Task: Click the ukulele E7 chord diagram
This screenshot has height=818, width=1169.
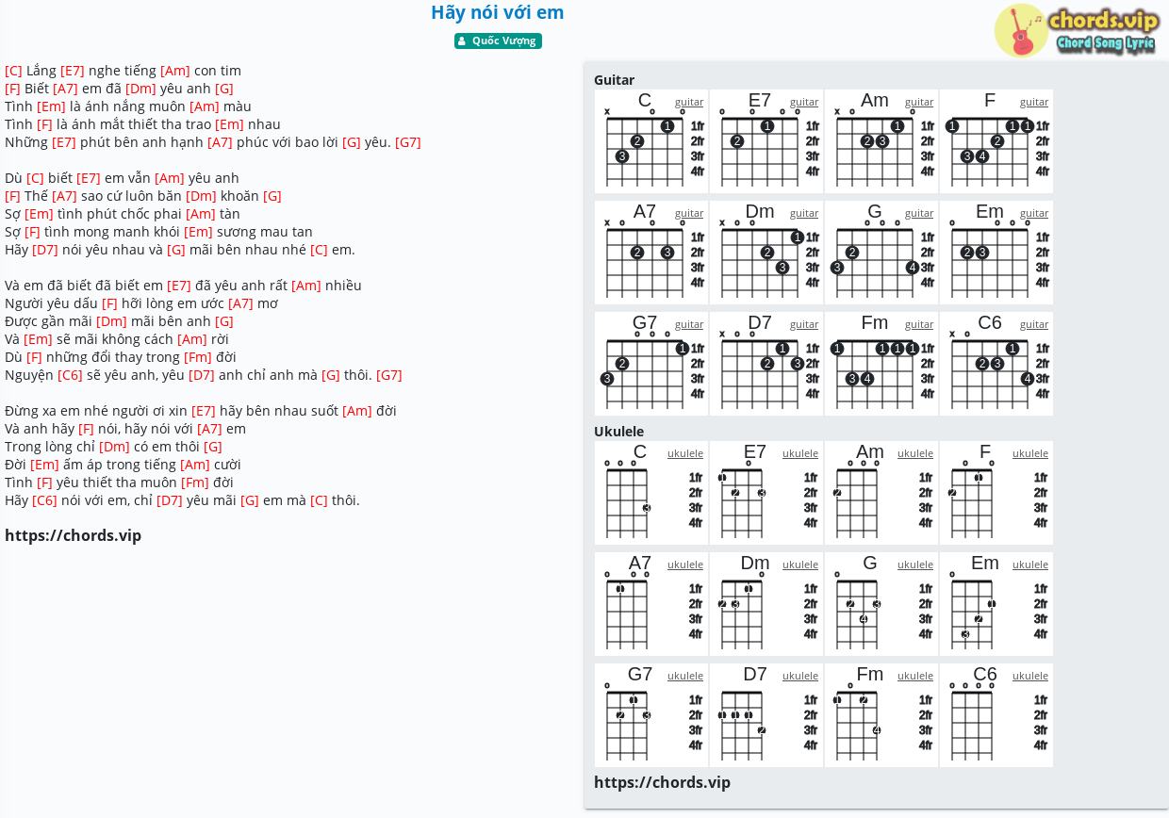Action: pos(766,493)
